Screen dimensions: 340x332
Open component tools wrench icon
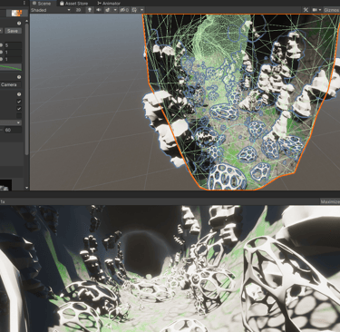coord(306,10)
